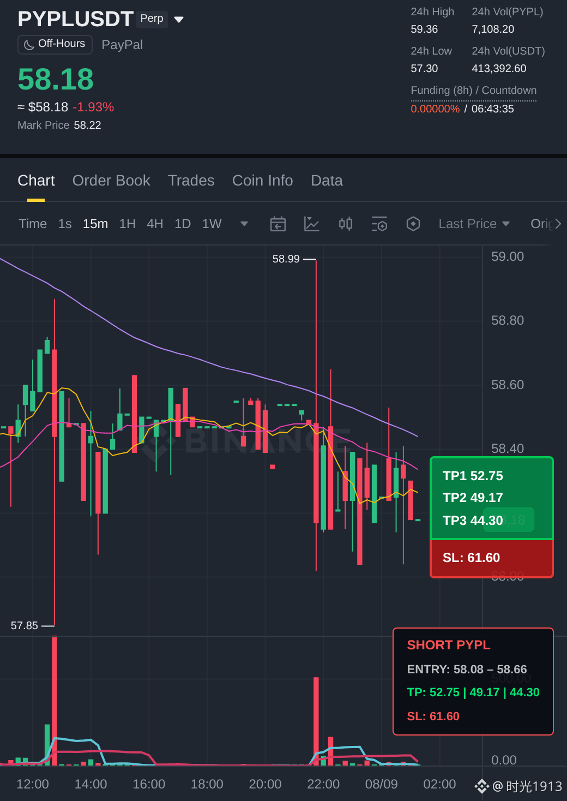Open the hexagon chart tools icon

(413, 224)
